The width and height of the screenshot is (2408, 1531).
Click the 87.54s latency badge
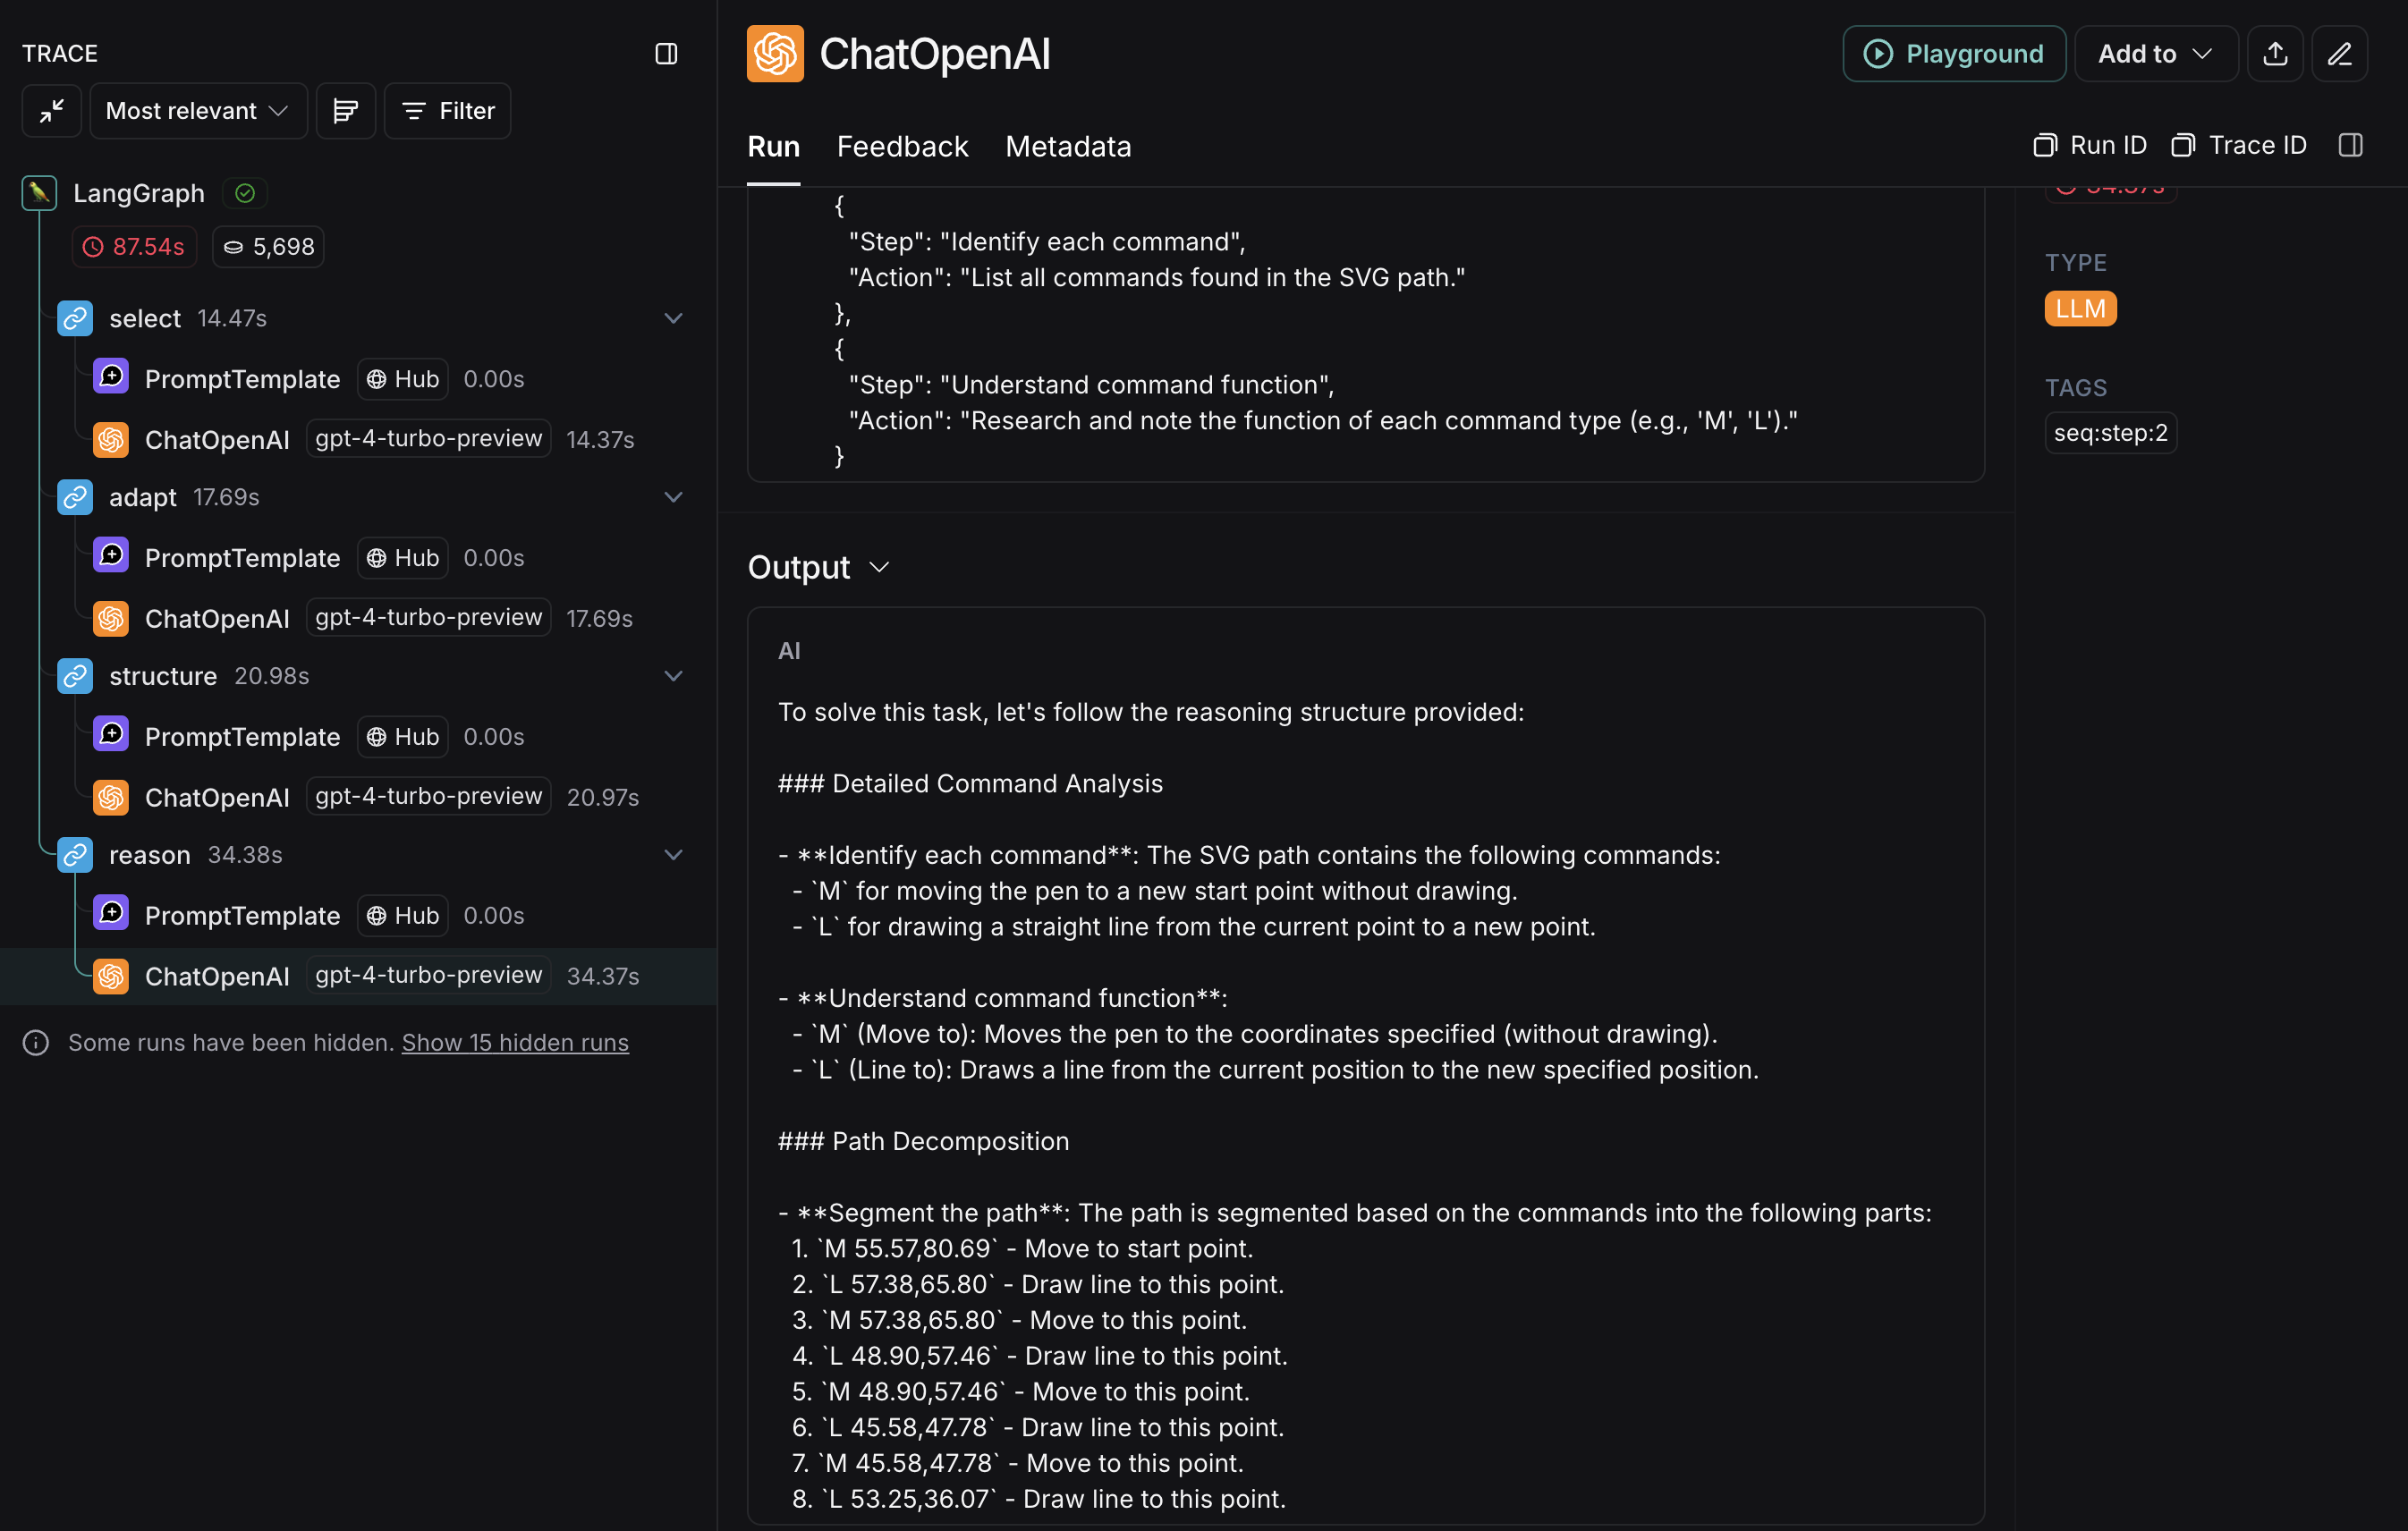[x=134, y=247]
